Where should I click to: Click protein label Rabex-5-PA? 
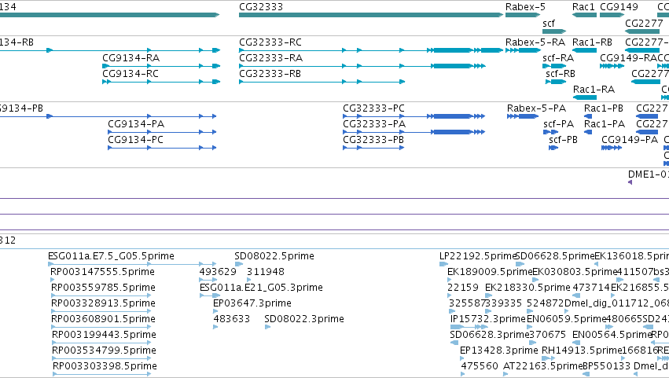536,108
